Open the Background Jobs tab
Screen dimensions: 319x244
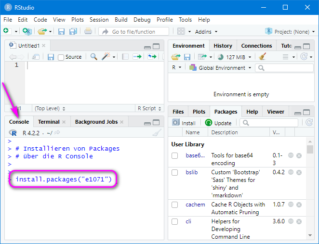pyautogui.click(x=96, y=122)
